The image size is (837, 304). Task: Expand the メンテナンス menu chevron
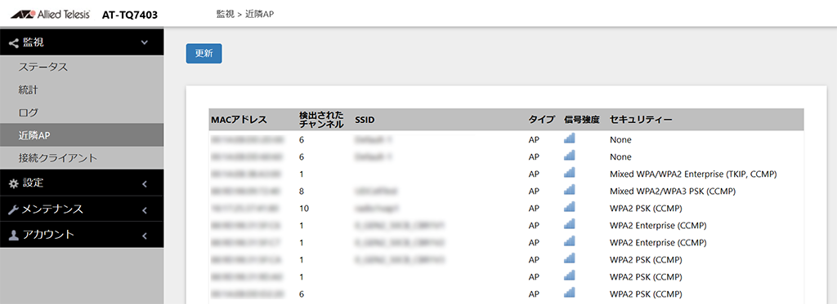point(144,210)
